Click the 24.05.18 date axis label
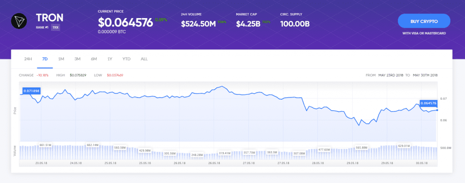 click(76, 163)
